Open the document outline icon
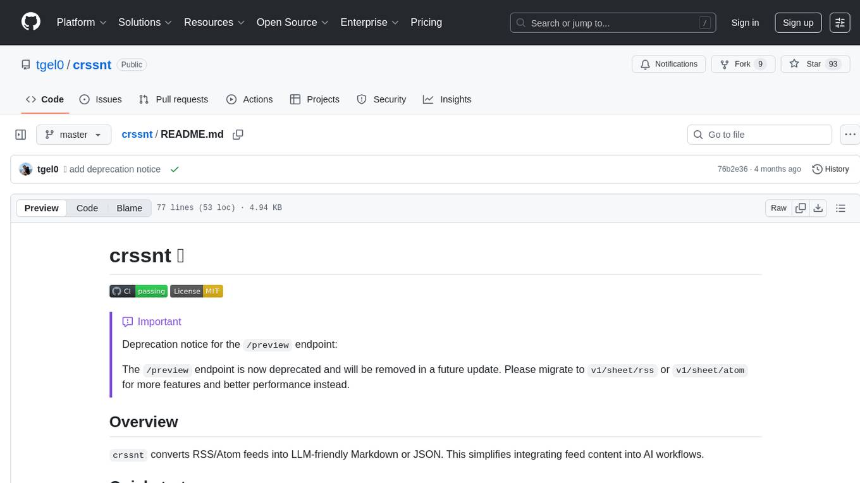The image size is (860, 483). [840, 208]
